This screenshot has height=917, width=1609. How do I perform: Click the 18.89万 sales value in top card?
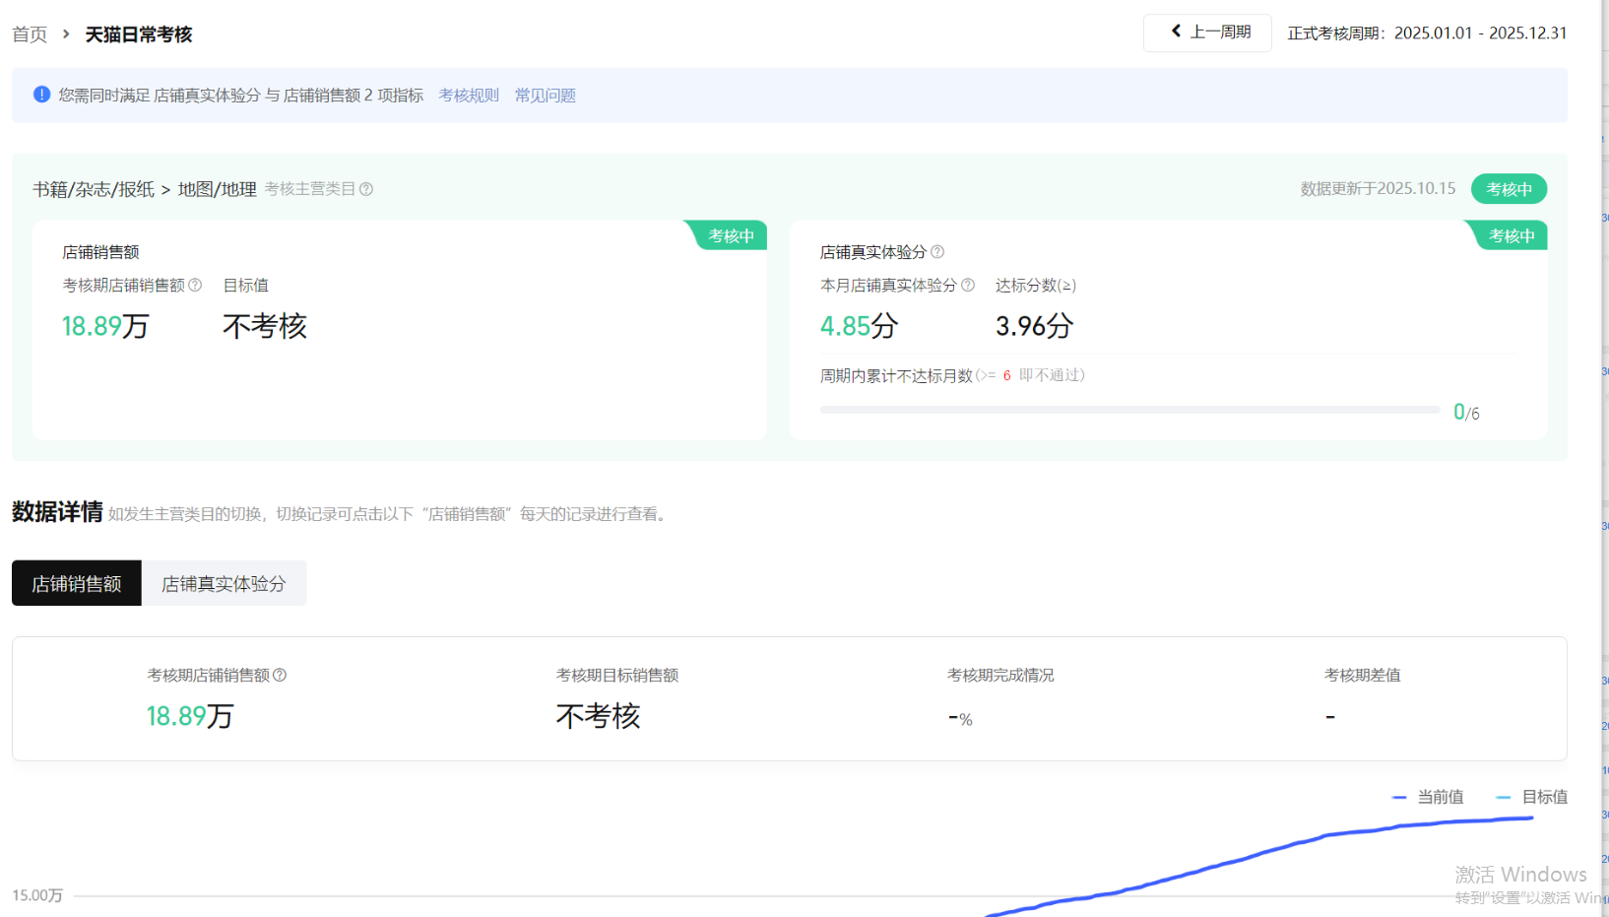105,326
